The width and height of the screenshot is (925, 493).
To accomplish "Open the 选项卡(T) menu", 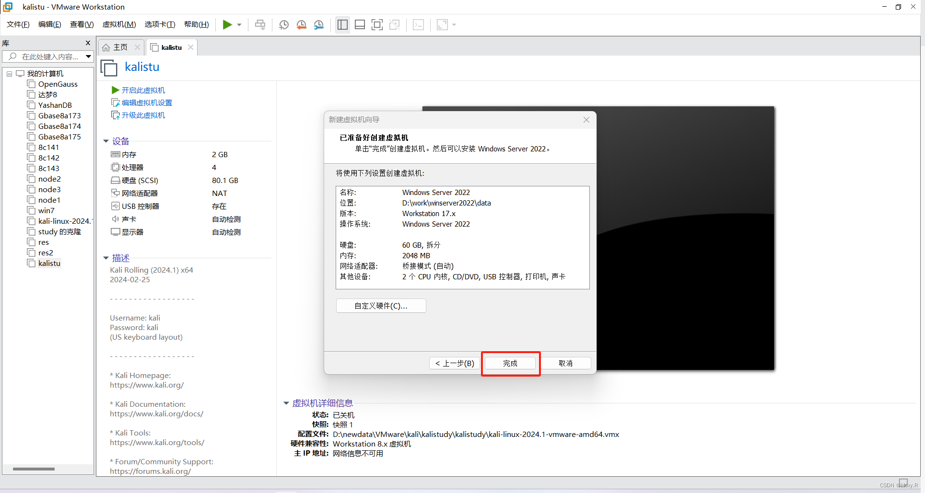I will (x=160, y=24).
